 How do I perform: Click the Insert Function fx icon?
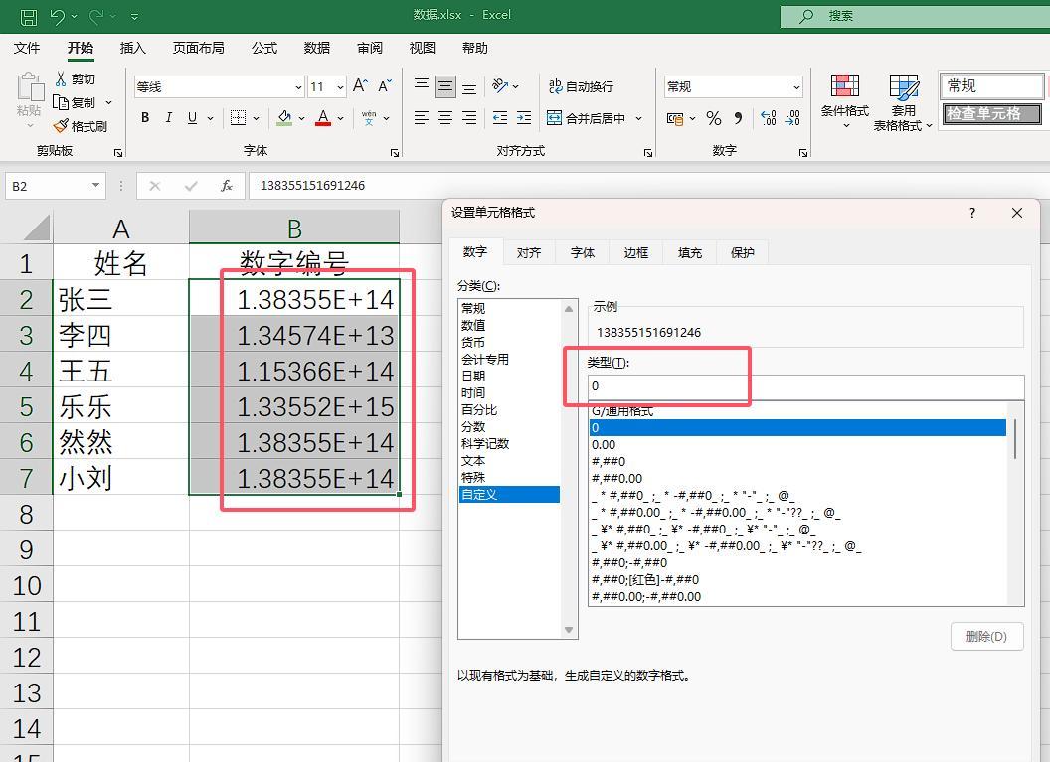tap(227, 186)
